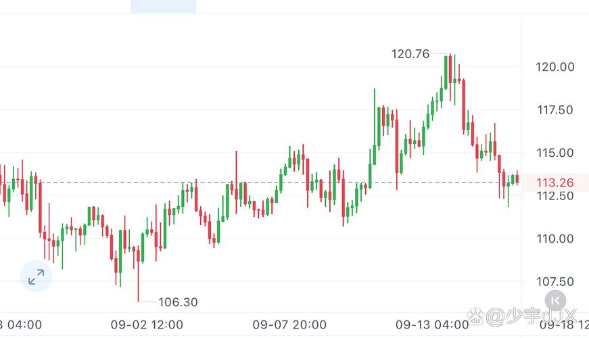Viewport: 589px width, 338px height.
Task: Click the 09-07 20:00 time axis label
Action: 289,324
